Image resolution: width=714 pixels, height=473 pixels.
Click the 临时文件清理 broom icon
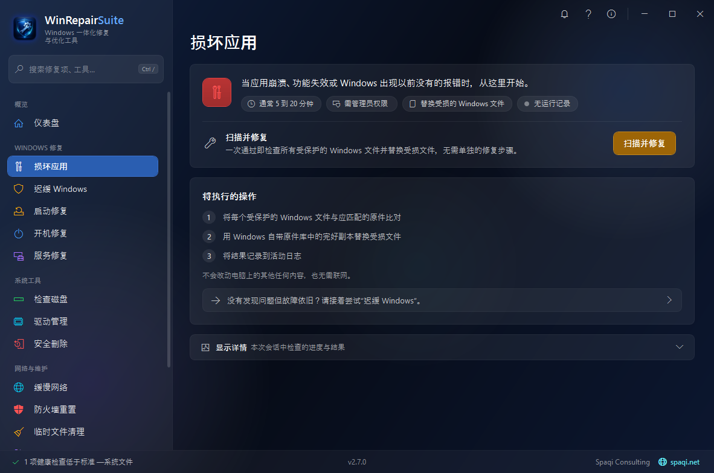point(19,431)
